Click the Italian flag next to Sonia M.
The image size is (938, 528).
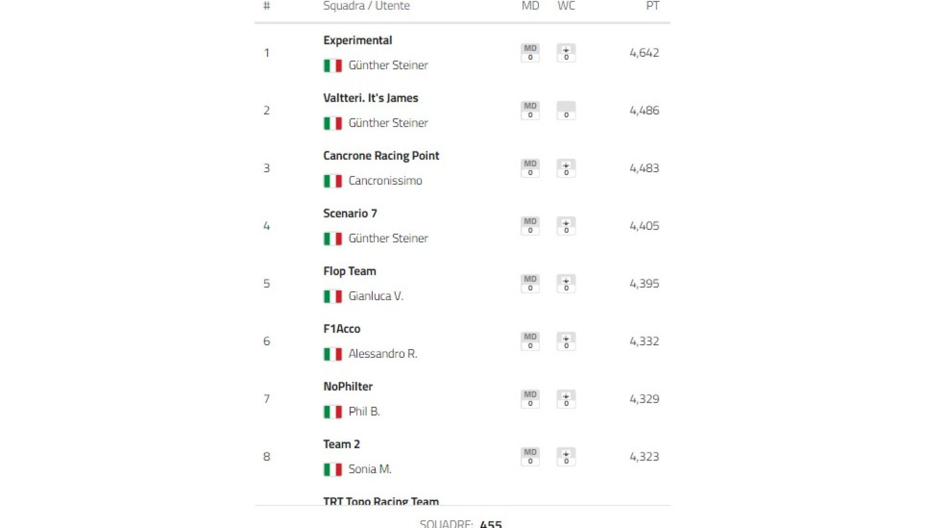point(333,469)
